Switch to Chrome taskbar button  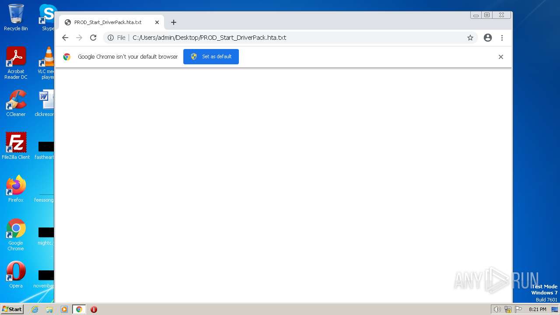(79, 309)
